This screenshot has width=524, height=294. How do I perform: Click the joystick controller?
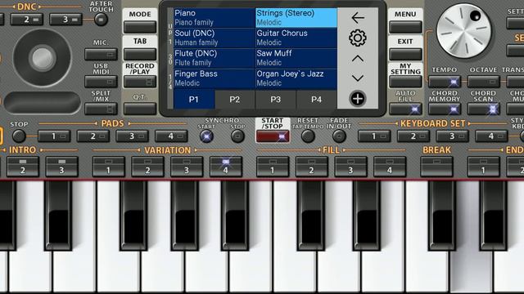[x=42, y=58]
